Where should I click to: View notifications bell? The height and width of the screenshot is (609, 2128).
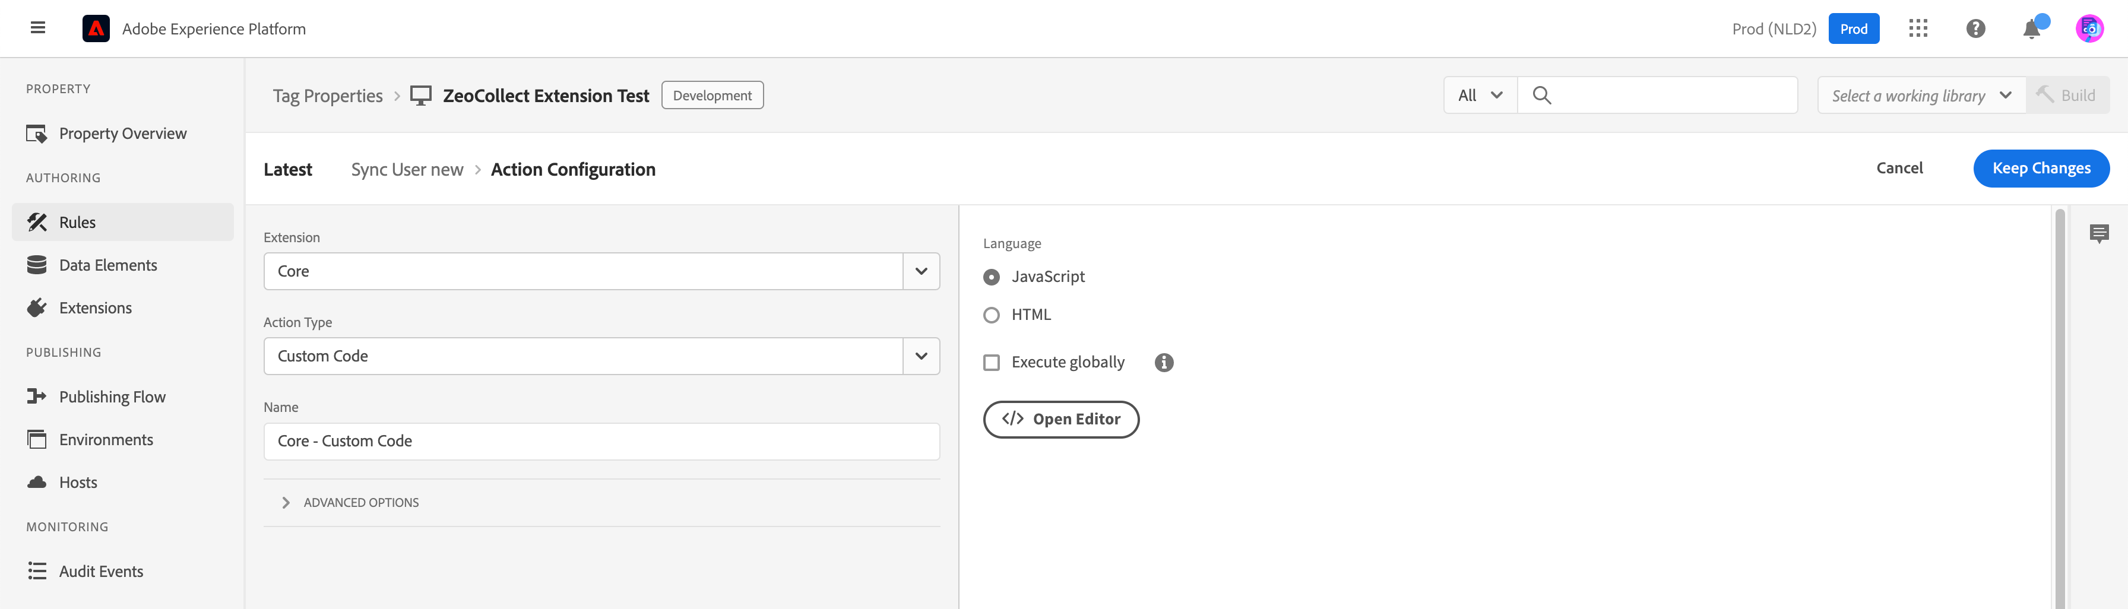point(2033,28)
